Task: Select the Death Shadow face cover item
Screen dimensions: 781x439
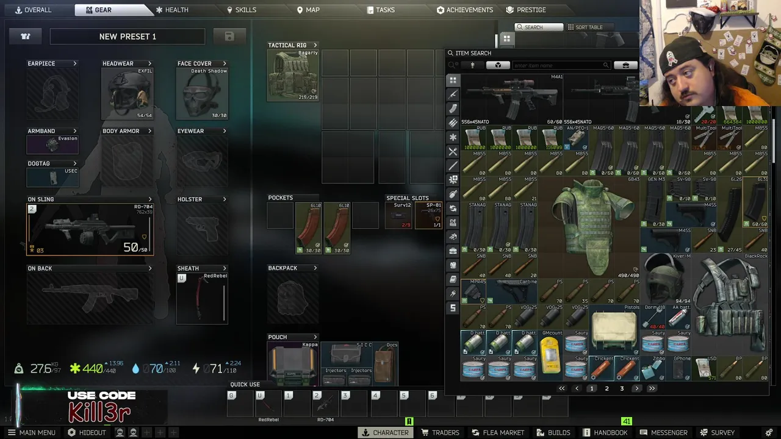Action: 202,93
